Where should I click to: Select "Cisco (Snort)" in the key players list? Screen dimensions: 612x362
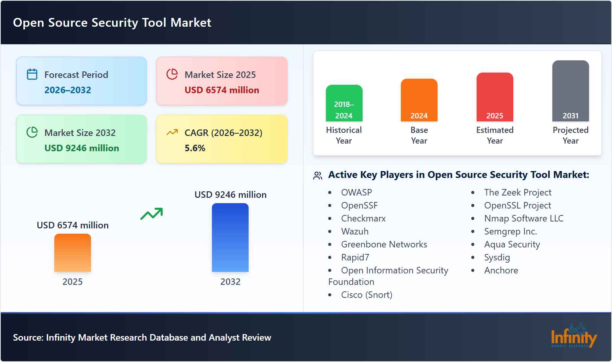[x=367, y=295]
